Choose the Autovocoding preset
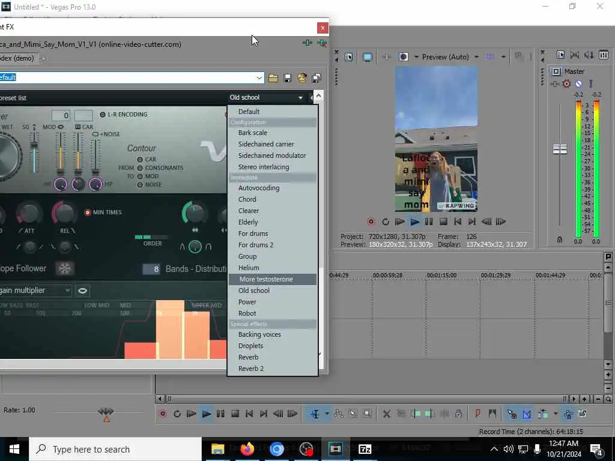 (273, 188)
